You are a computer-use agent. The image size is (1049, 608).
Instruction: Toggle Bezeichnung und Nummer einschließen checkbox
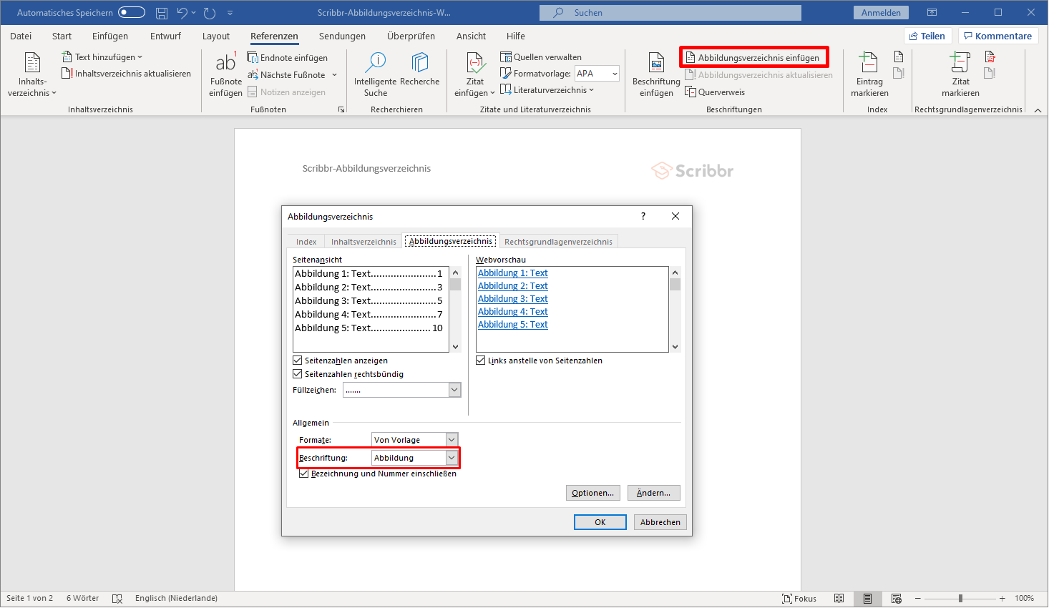pyautogui.click(x=304, y=474)
